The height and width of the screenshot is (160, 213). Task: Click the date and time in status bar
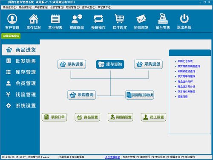coord(14,157)
